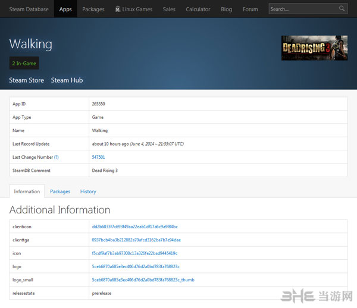Open the Forum link
Viewport: 357px width, 308px height.
coord(250,9)
